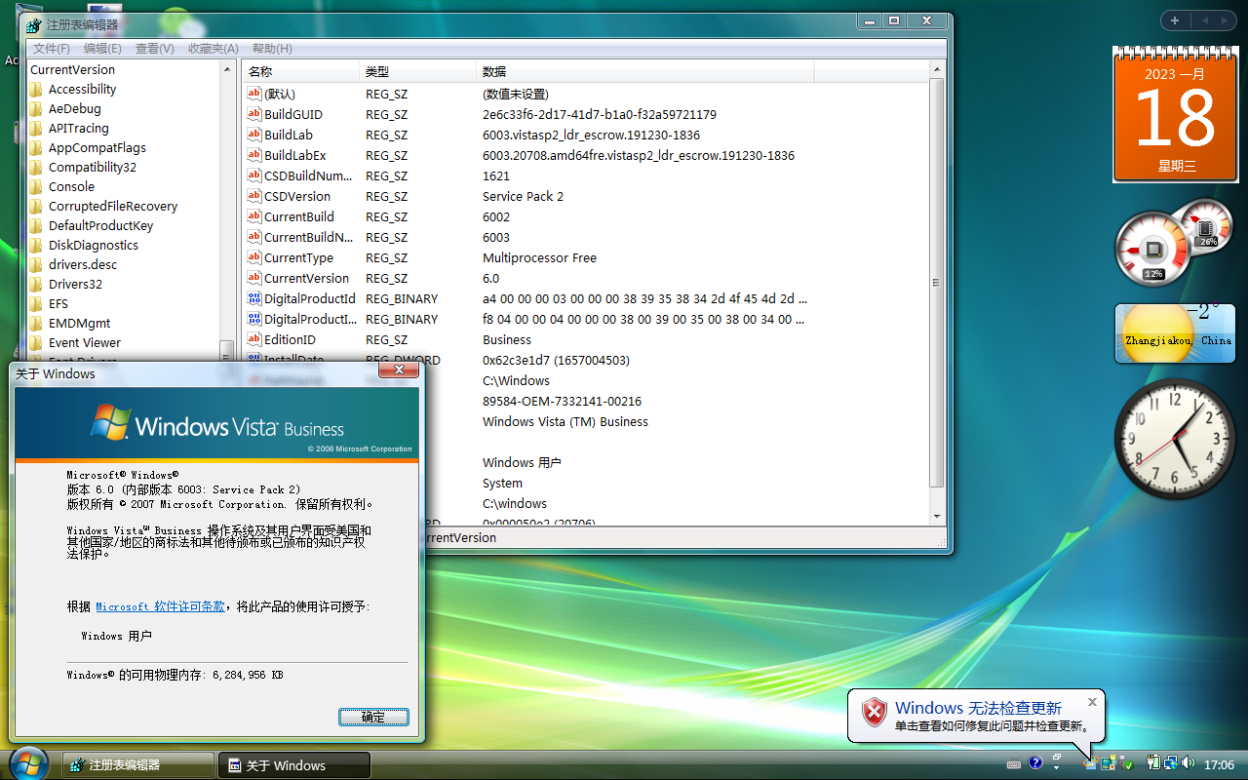1248x780 pixels.
Task: Select the Compatibility32 key
Action: [93, 168]
